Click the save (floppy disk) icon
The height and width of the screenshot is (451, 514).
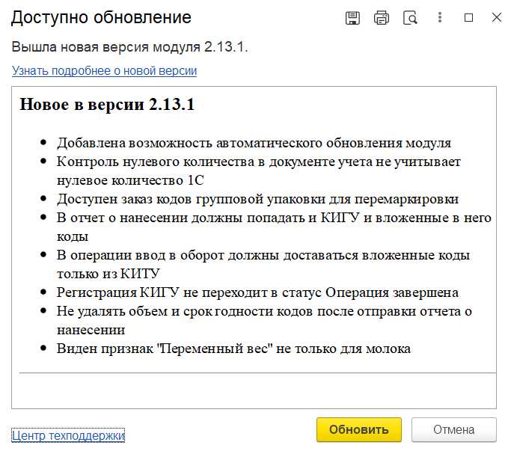click(x=352, y=18)
